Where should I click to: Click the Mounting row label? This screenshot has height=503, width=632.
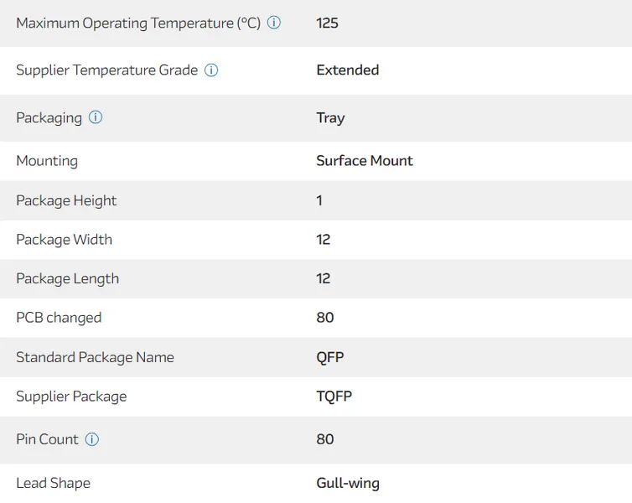[47, 161]
